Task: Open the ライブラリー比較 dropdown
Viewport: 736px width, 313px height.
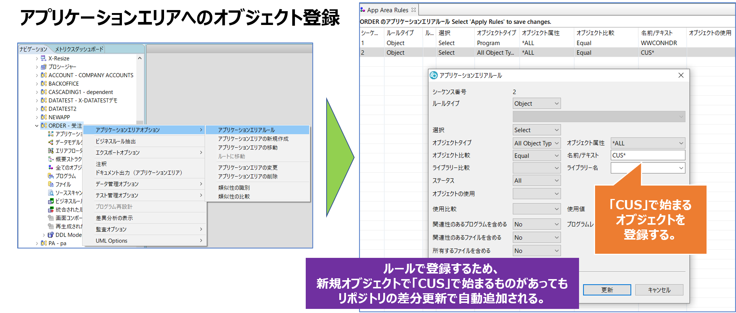Action: 537,168
